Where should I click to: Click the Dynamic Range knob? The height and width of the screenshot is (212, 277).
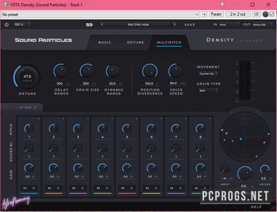click(113, 71)
